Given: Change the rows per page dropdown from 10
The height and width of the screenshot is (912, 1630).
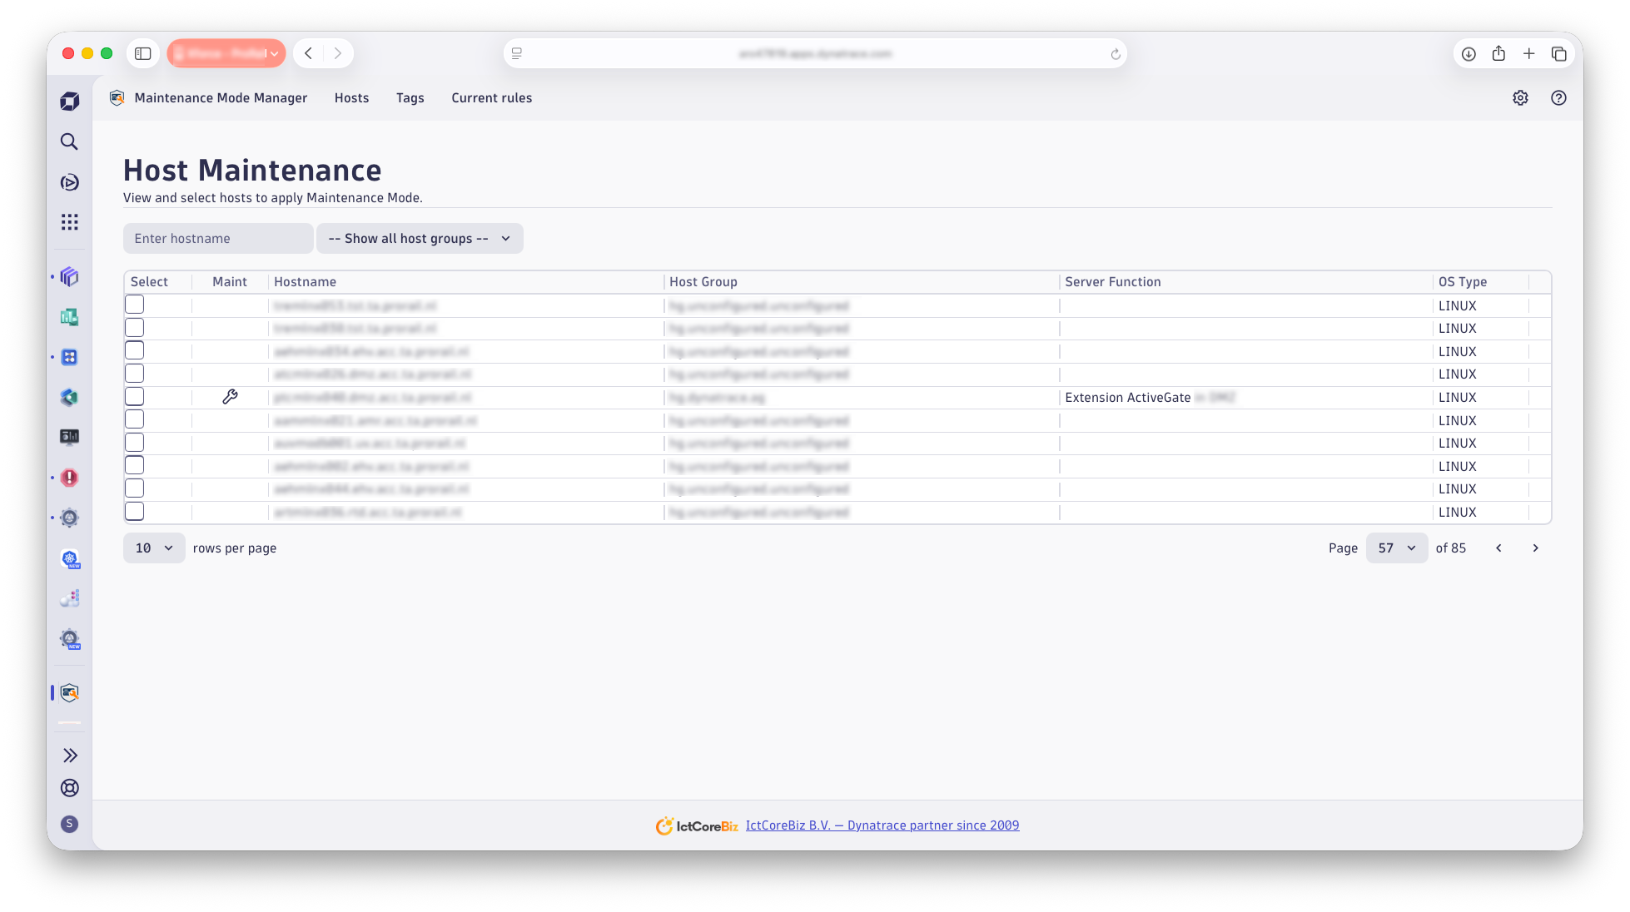Looking at the screenshot, I should coord(153,548).
